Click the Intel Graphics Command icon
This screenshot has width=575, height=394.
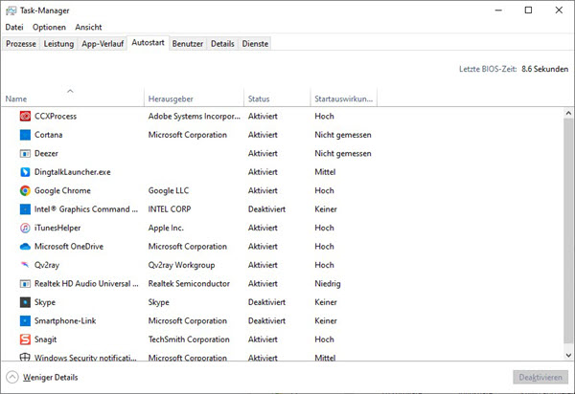(x=25, y=209)
